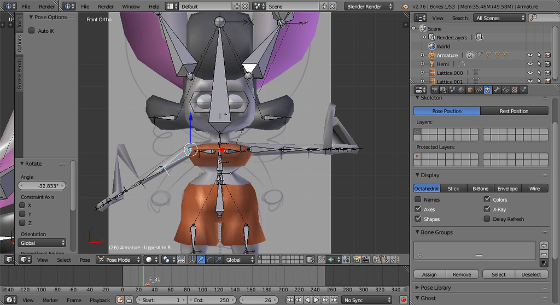
Task: Check the Y constraint axis box
Action: [x=22, y=214]
